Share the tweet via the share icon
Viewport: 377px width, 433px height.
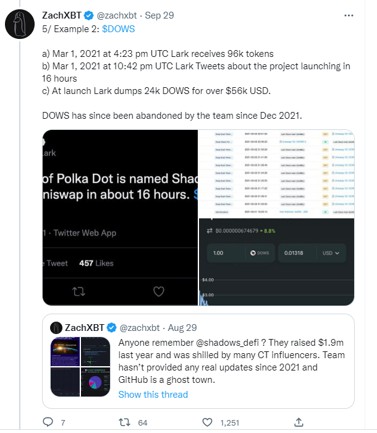(299, 422)
